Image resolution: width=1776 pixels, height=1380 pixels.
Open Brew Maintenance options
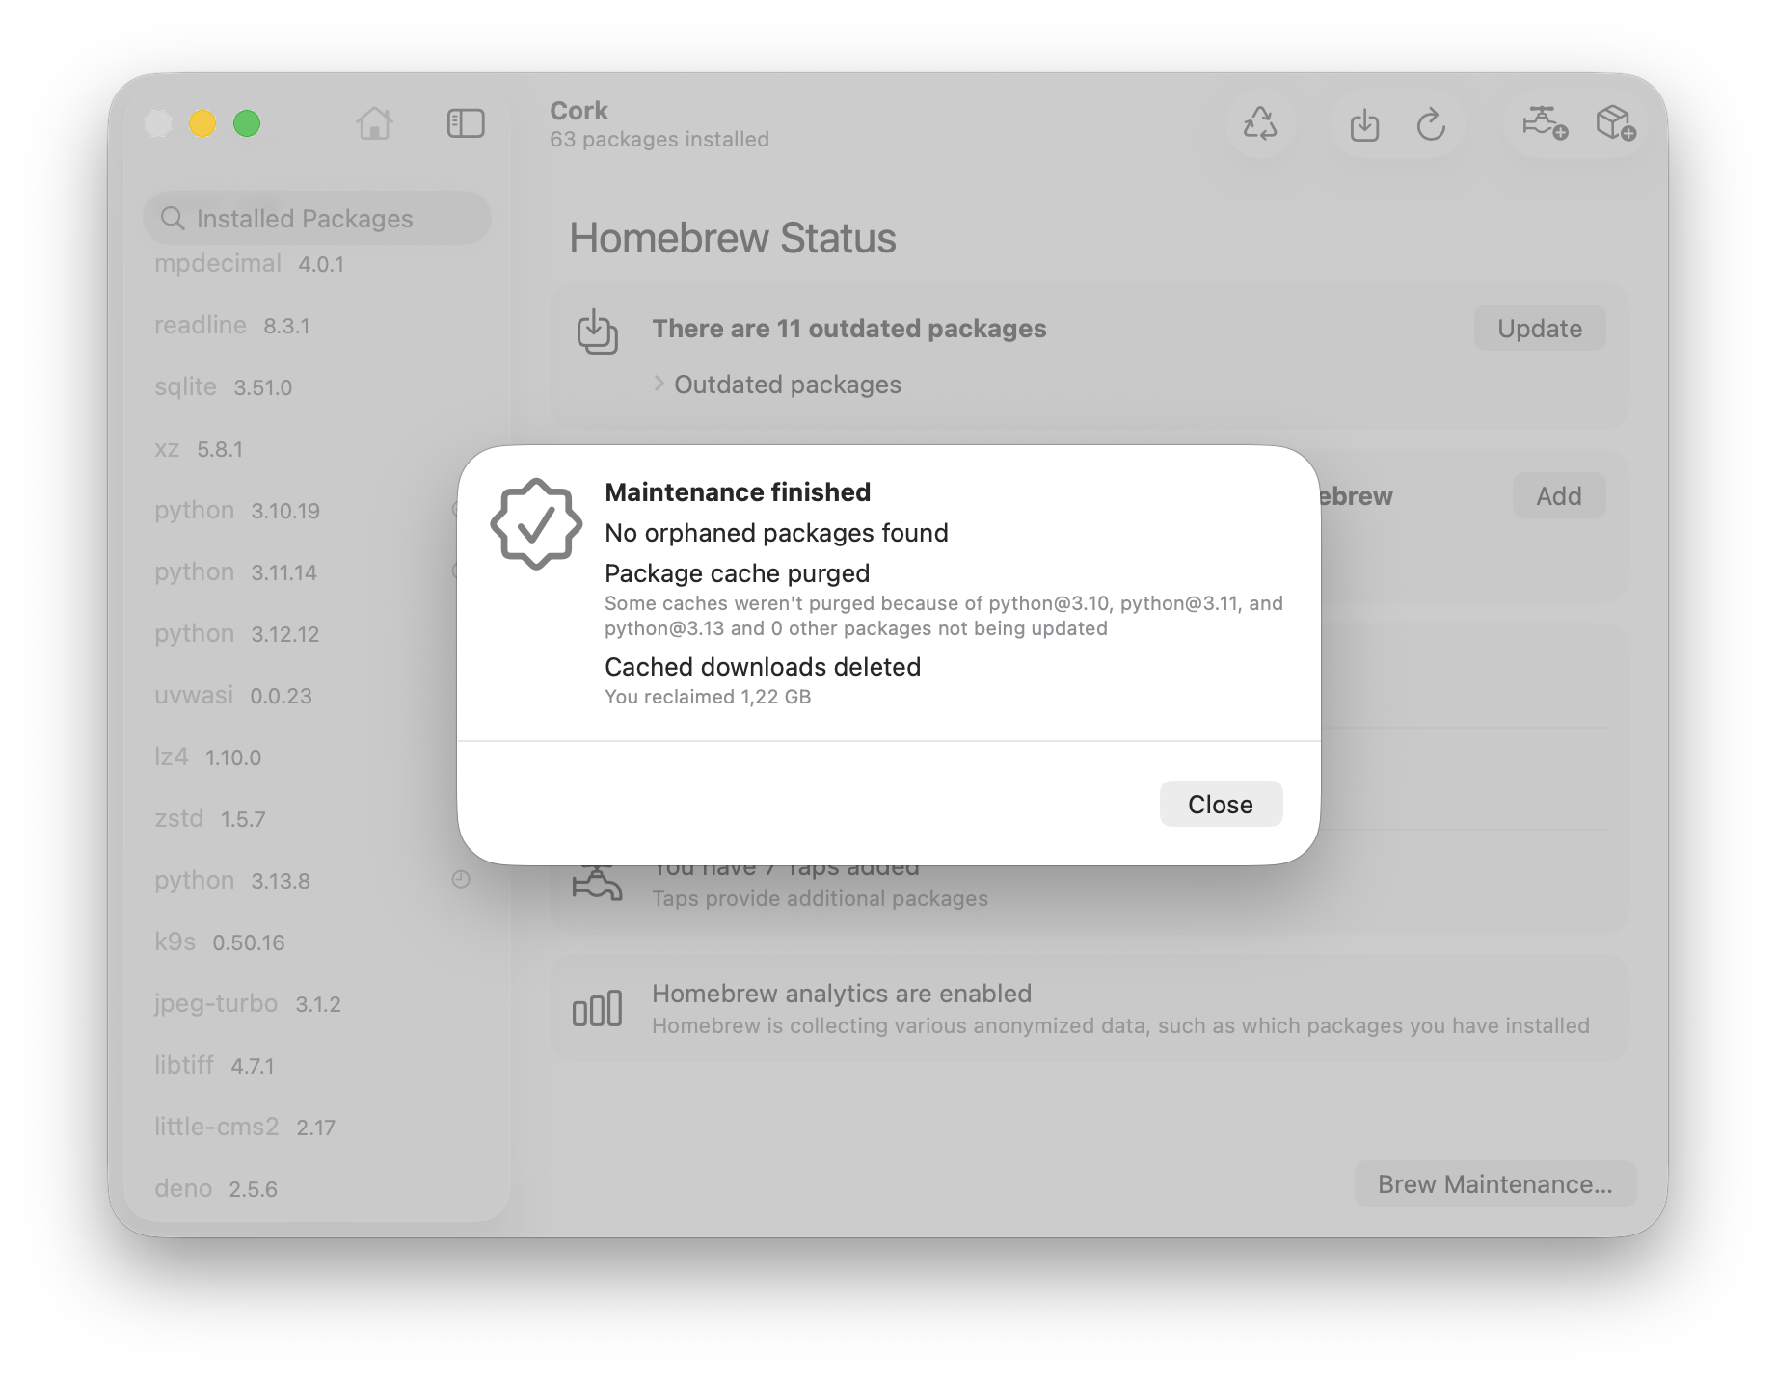(1494, 1183)
